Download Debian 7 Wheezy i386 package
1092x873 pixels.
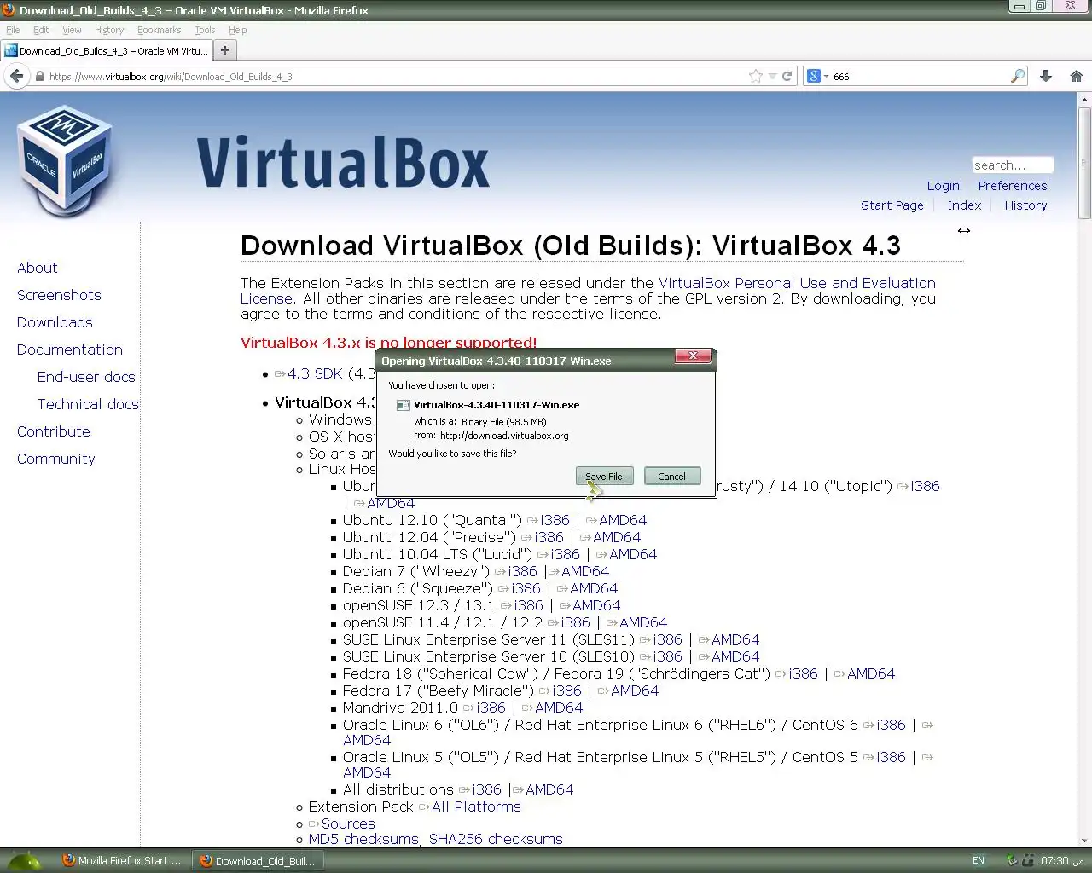522,571
